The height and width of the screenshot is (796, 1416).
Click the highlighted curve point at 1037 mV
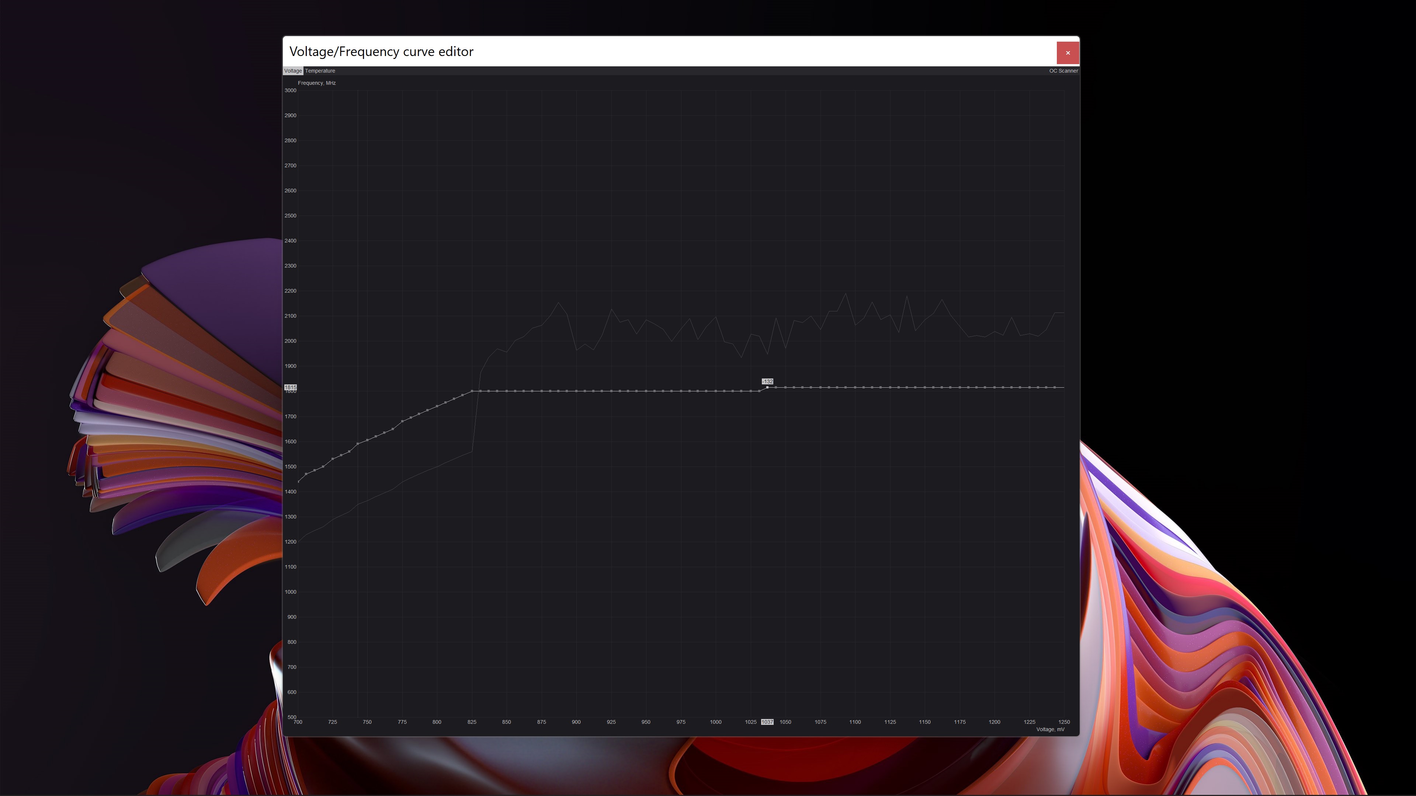(x=767, y=387)
